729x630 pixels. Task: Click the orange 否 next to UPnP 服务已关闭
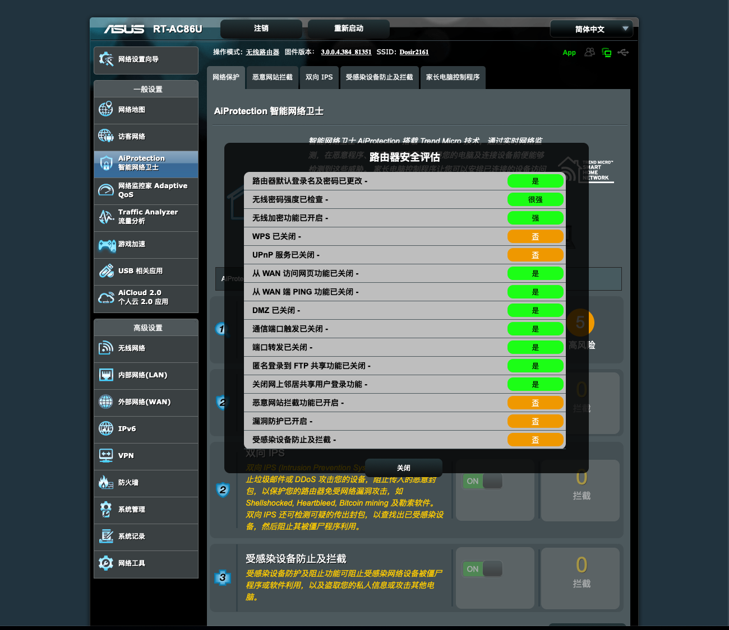pos(536,255)
